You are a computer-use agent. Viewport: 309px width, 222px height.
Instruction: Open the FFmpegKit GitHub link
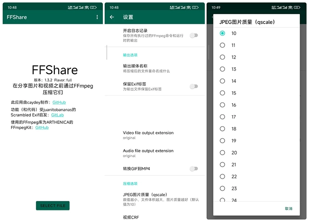coord(42,128)
